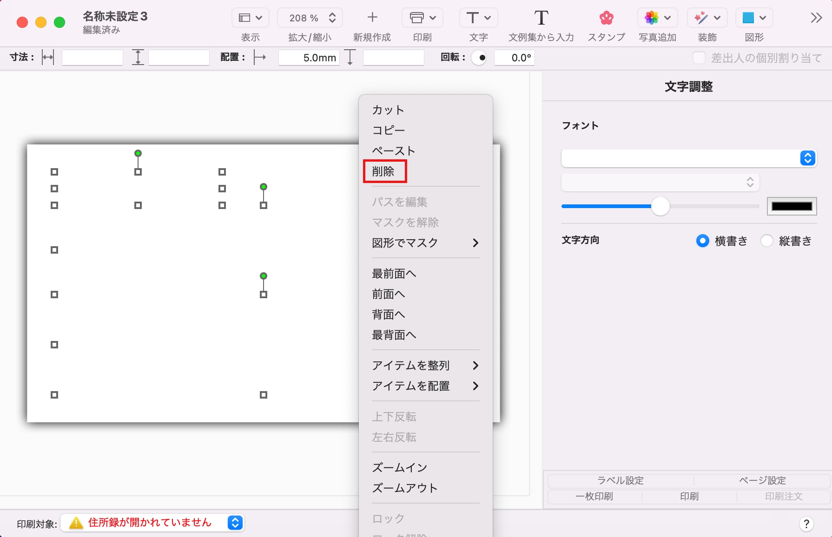Image resolution: width=832 pixels, height=537 pixels.
Task: Click the rotation dial next to 回転
Action: coord(479,58)
